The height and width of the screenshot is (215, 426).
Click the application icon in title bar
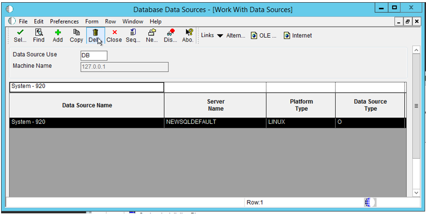(x=9, y=9)
